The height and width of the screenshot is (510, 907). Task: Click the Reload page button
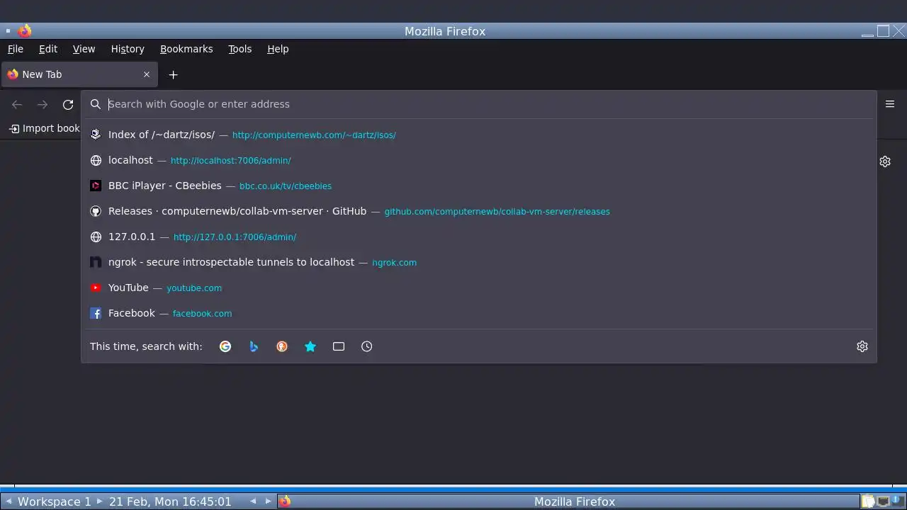pyautogui.click(x=68, y=104)
